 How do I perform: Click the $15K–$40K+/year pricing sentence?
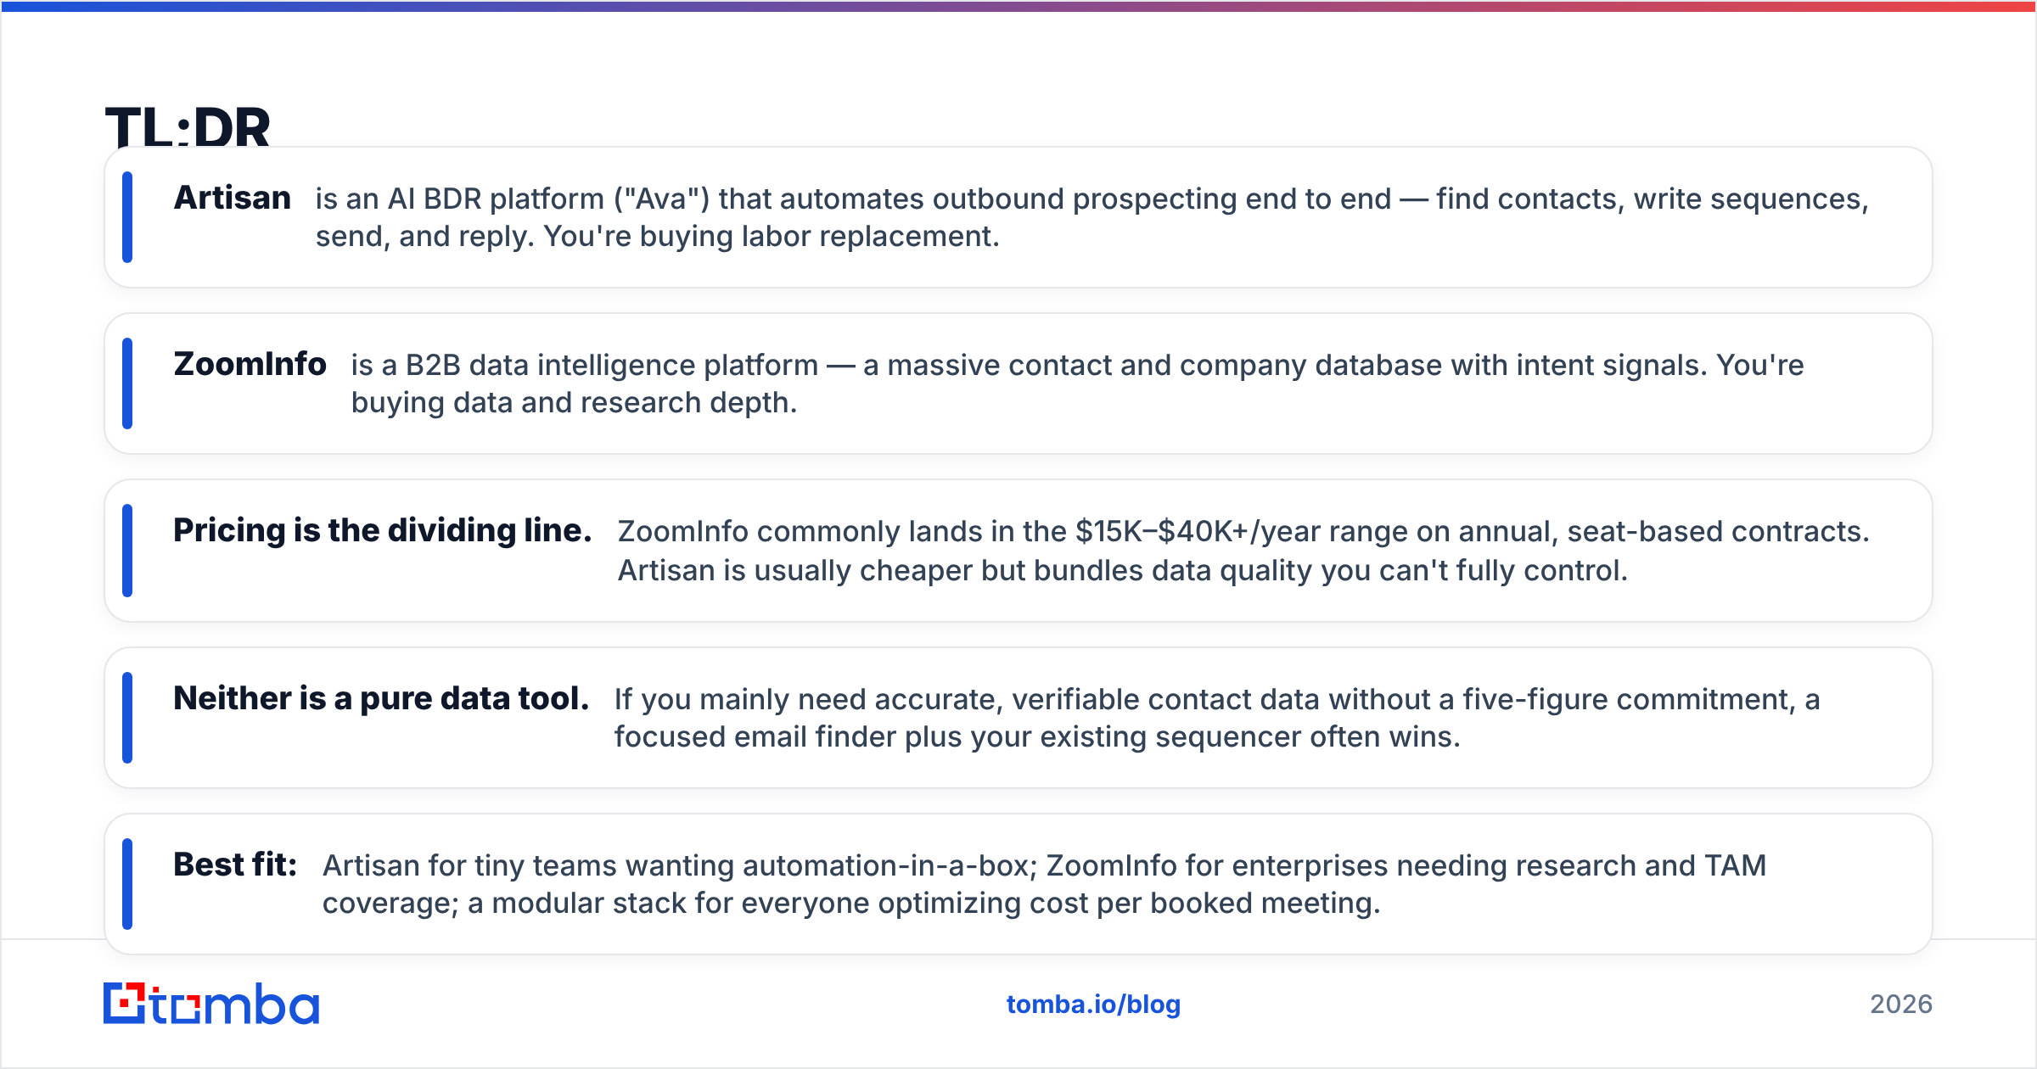point(1243,531)
